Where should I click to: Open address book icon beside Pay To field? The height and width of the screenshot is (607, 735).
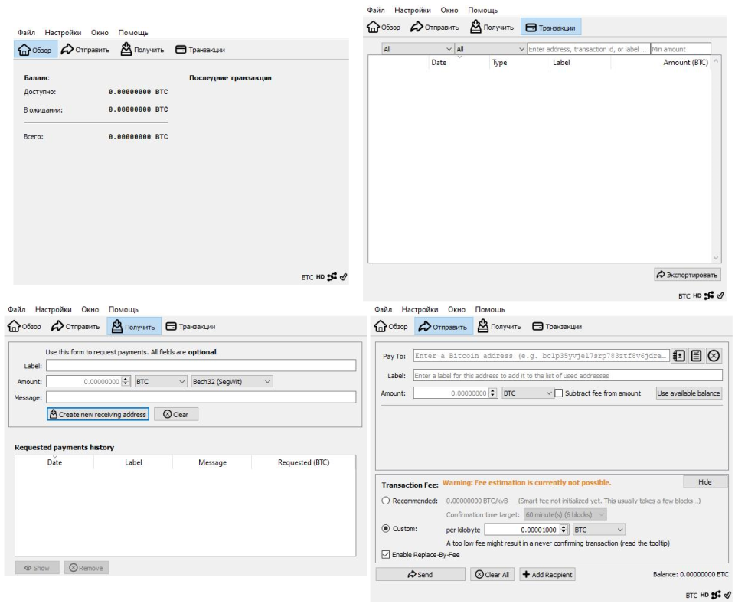point(679,357)
